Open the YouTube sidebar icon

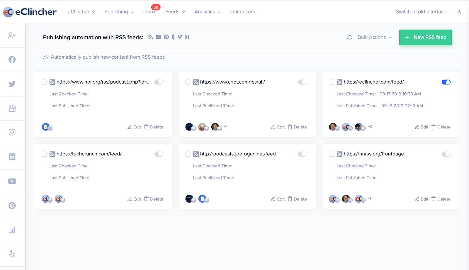click(12, 181)
